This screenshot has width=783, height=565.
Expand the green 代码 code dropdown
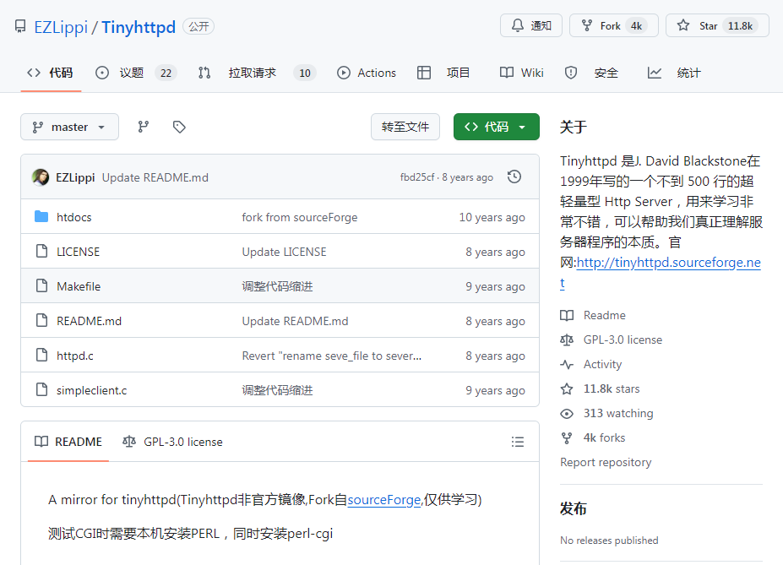tap(497, 127)
